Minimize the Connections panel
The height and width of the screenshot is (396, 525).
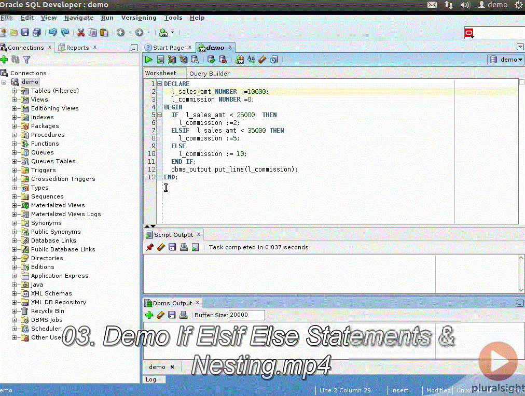[134, 48]
